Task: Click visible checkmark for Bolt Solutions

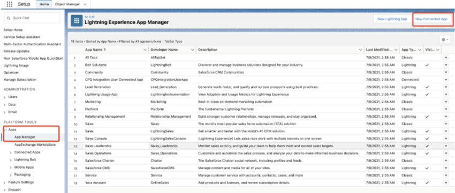Action: [427, 65]
